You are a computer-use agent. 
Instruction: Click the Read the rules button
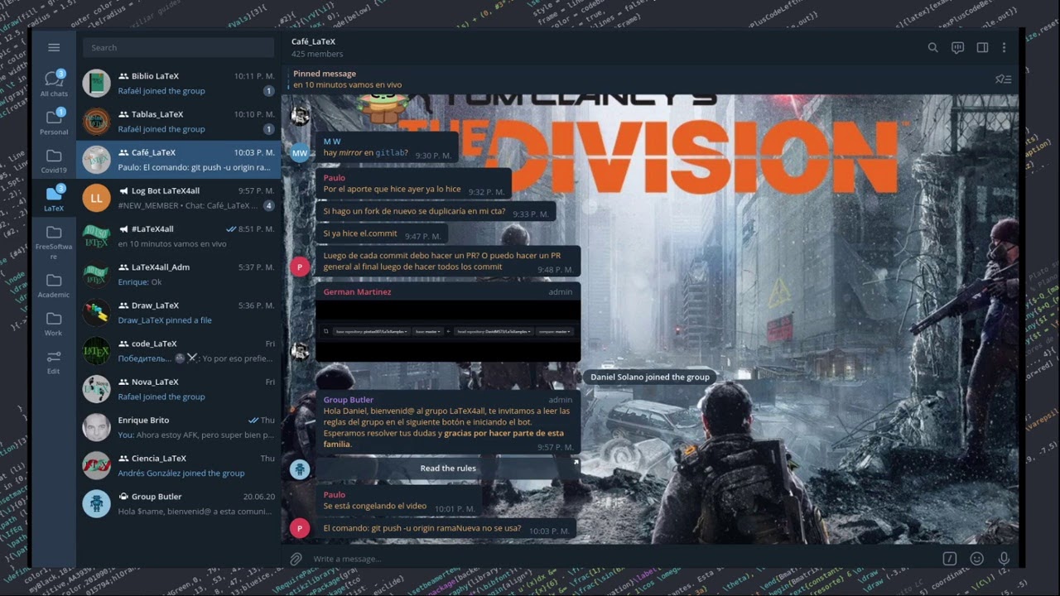click(x=448, y=469)
